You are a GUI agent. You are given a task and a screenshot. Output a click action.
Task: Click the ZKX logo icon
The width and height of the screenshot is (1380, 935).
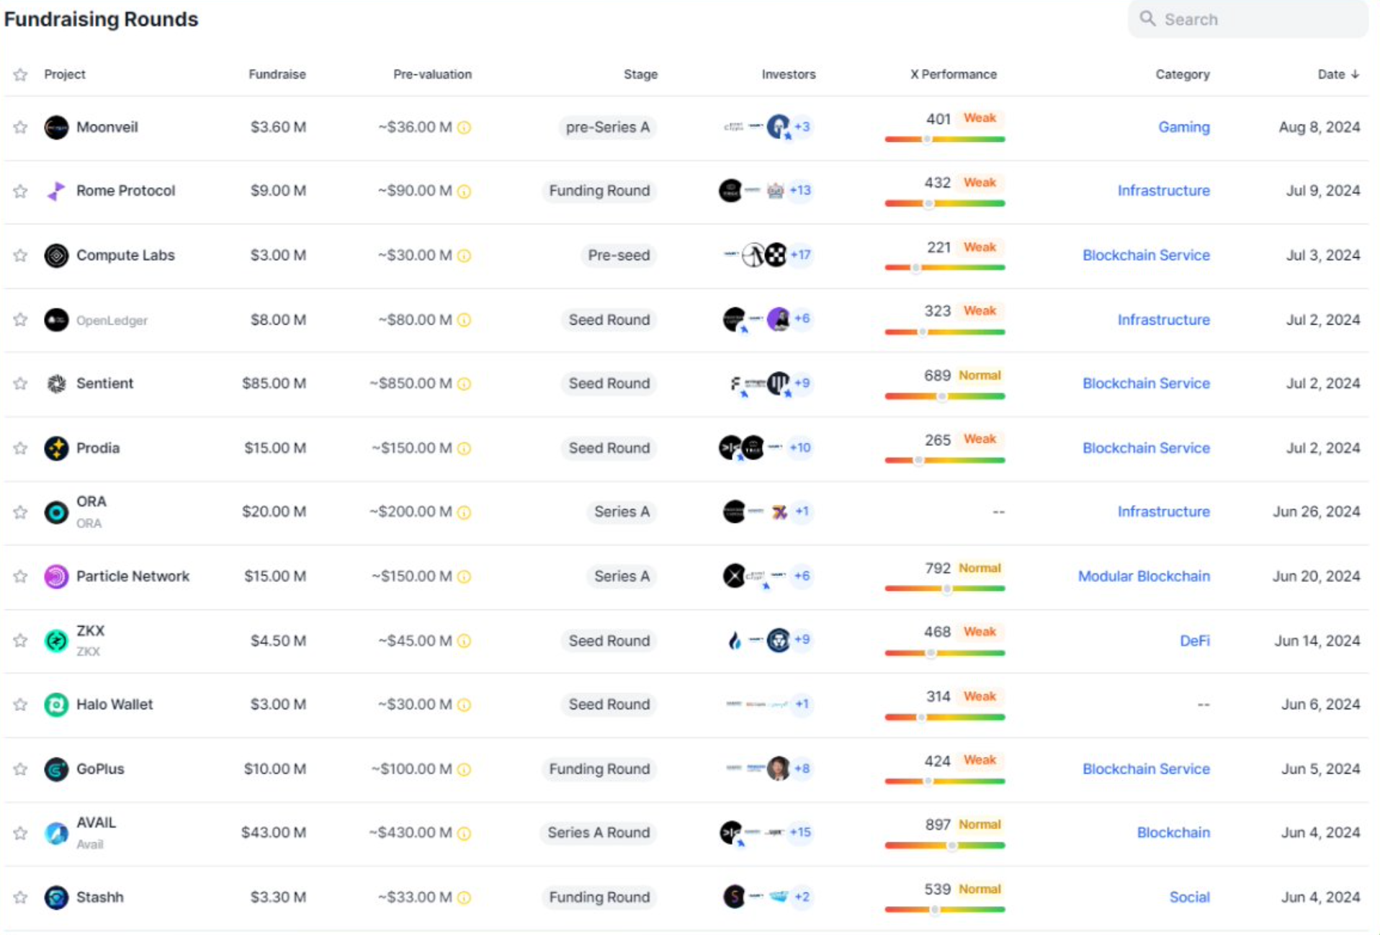pyautogui.click(x=56, y=640)
